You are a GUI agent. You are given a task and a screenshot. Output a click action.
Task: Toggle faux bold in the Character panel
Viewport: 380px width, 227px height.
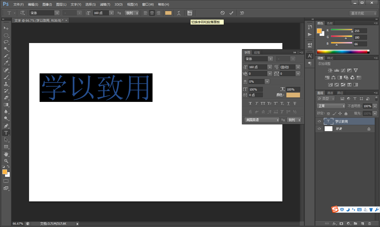[250, 103]
